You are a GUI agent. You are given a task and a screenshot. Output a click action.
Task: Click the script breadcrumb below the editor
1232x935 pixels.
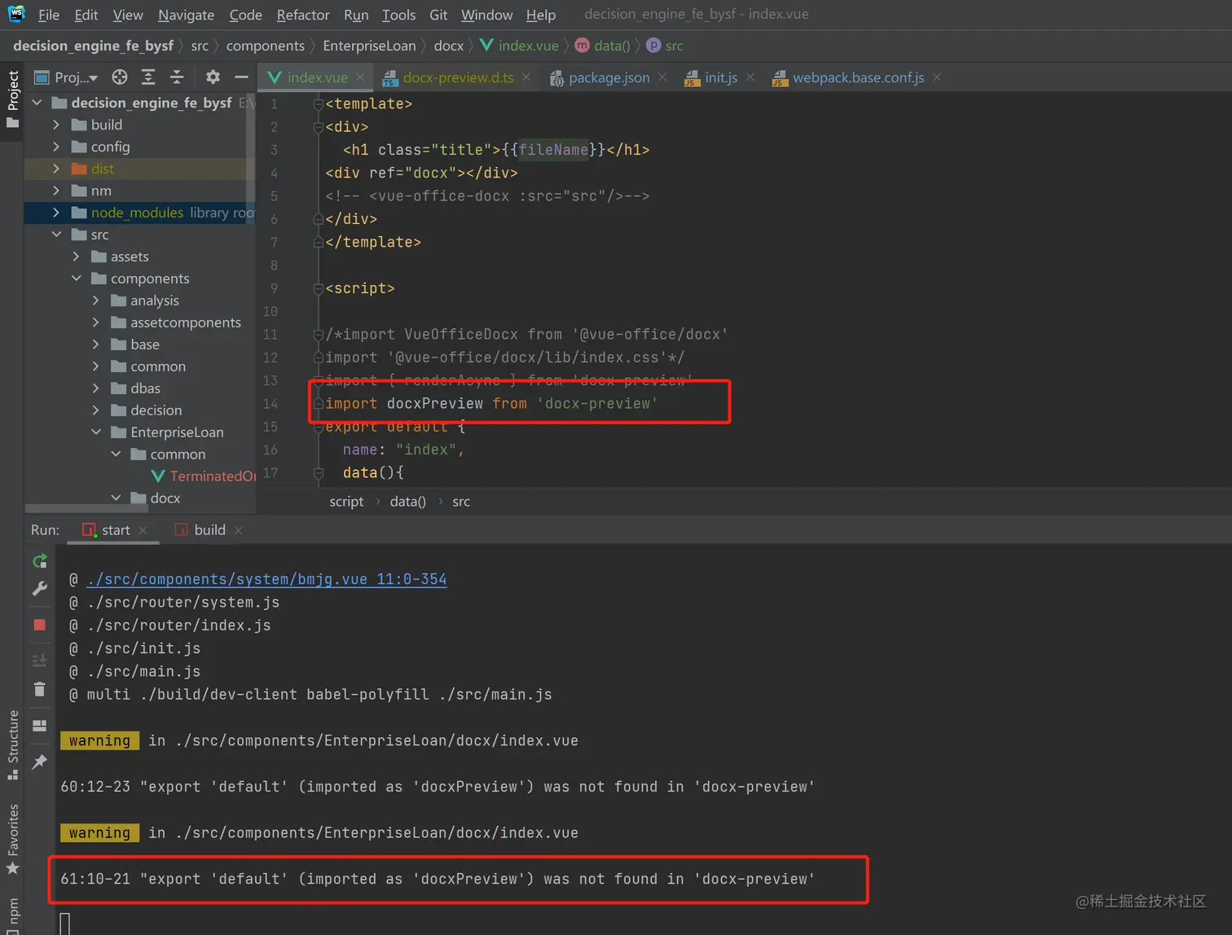346,502
